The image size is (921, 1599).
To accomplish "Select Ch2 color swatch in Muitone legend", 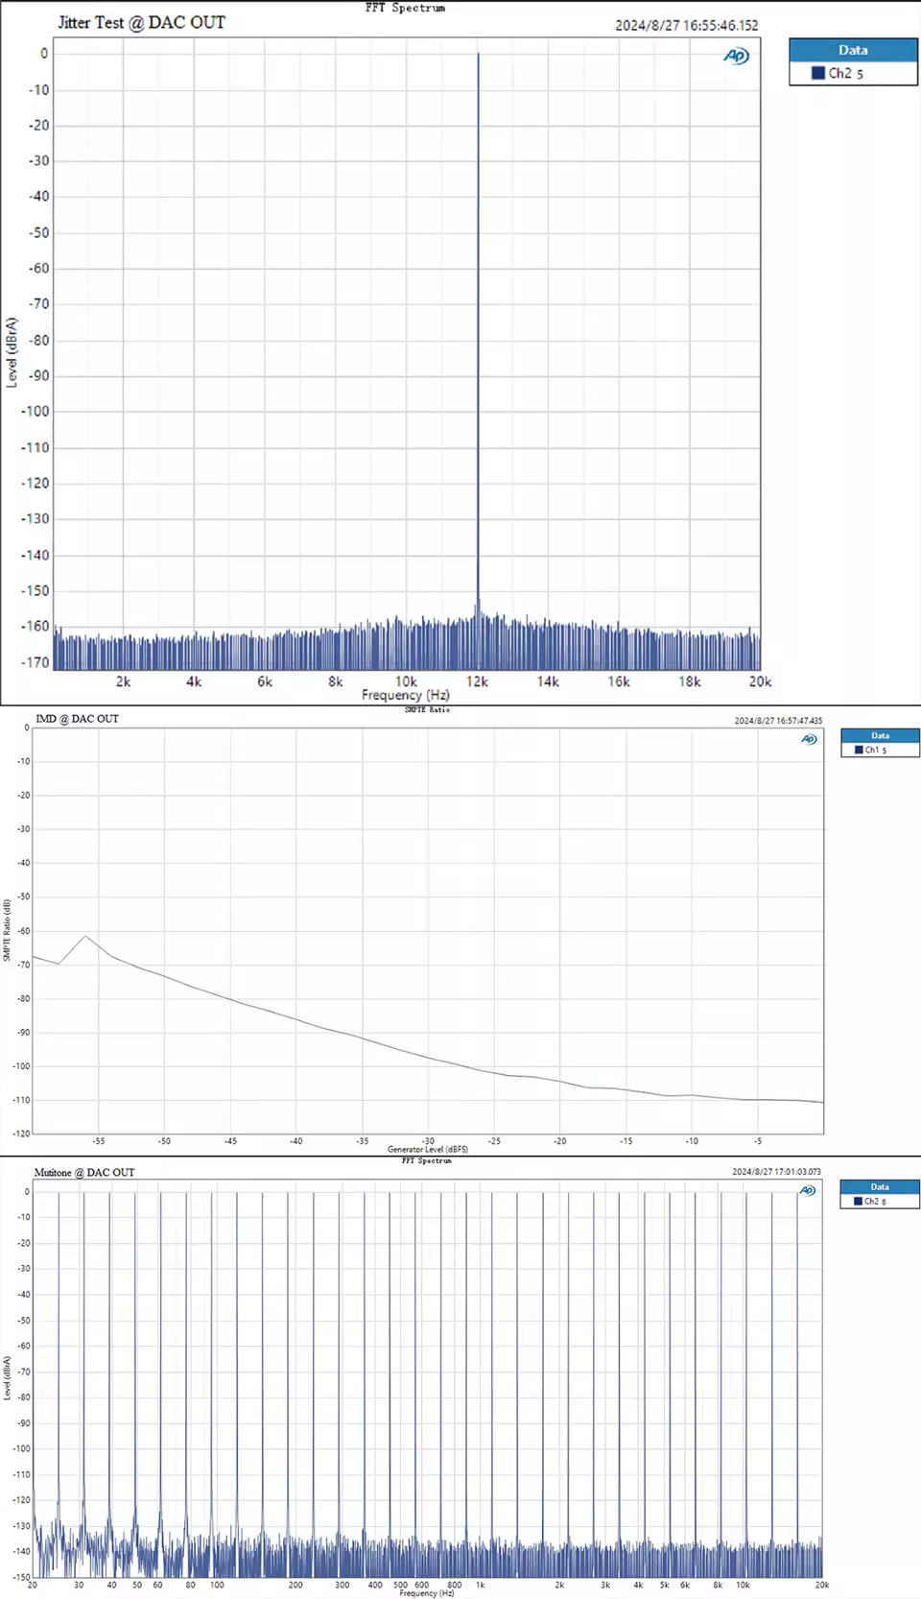I will point(858,1201).
